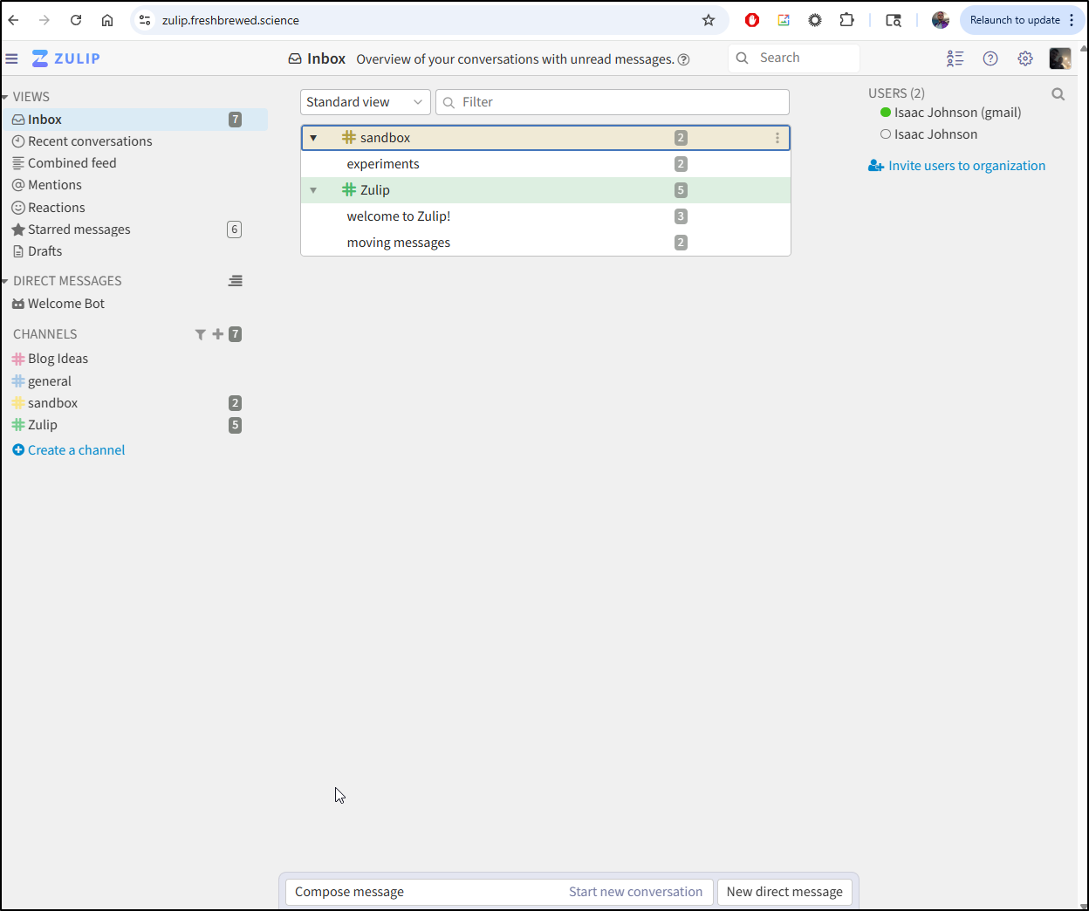
Task: Click Relaunch to update button
Action: click(1015, 20)
